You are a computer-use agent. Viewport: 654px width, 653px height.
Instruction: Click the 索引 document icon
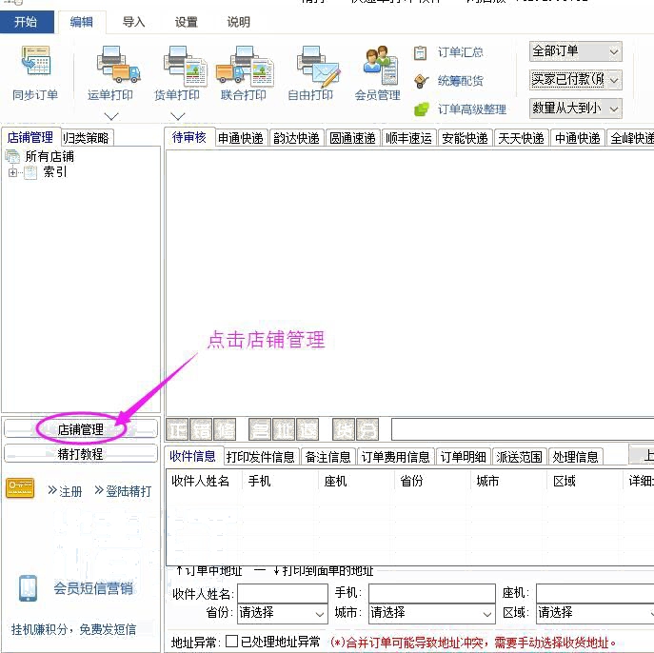pos(30,172)
